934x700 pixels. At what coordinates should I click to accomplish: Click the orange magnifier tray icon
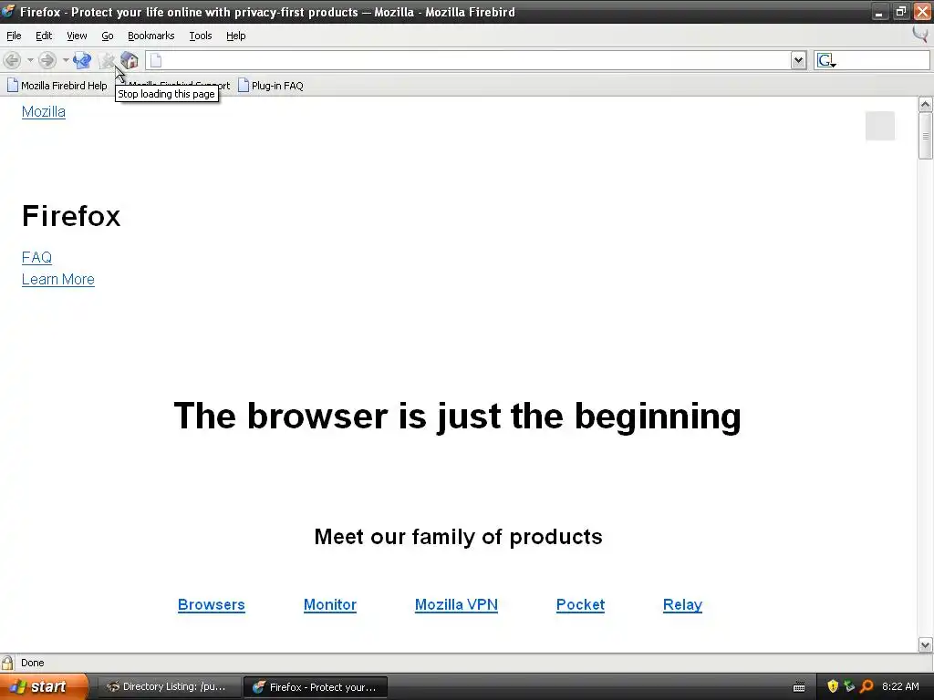coord(867,687)
